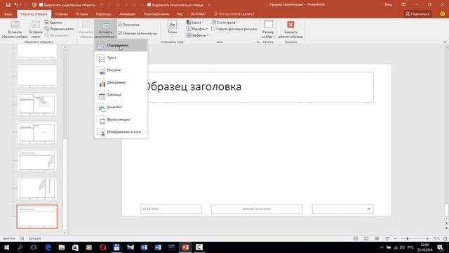The height and width of the screenshot is (253, 449).
Task: Click the 'Нижний колонтитул' footer placeholder
Action: 257,209
